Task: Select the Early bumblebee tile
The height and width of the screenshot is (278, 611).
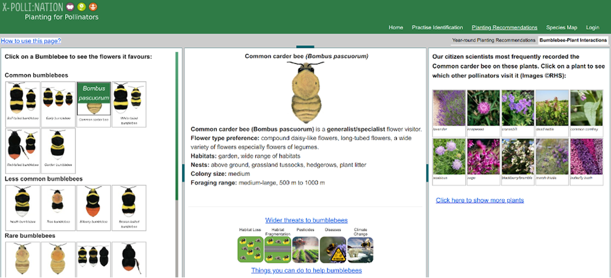Action: 58,104
